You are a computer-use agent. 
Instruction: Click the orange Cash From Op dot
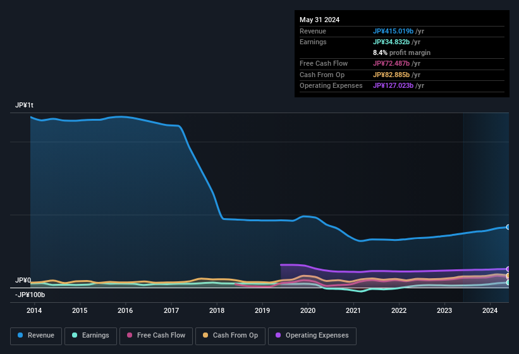pos(205,336)
